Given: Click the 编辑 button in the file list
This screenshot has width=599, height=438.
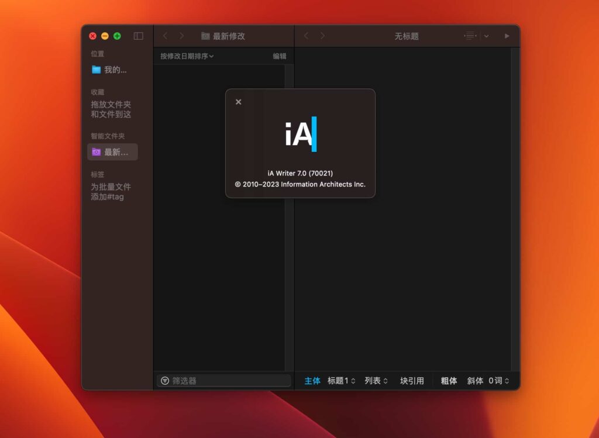Looking at the screenshot, I should coord(280,56).
